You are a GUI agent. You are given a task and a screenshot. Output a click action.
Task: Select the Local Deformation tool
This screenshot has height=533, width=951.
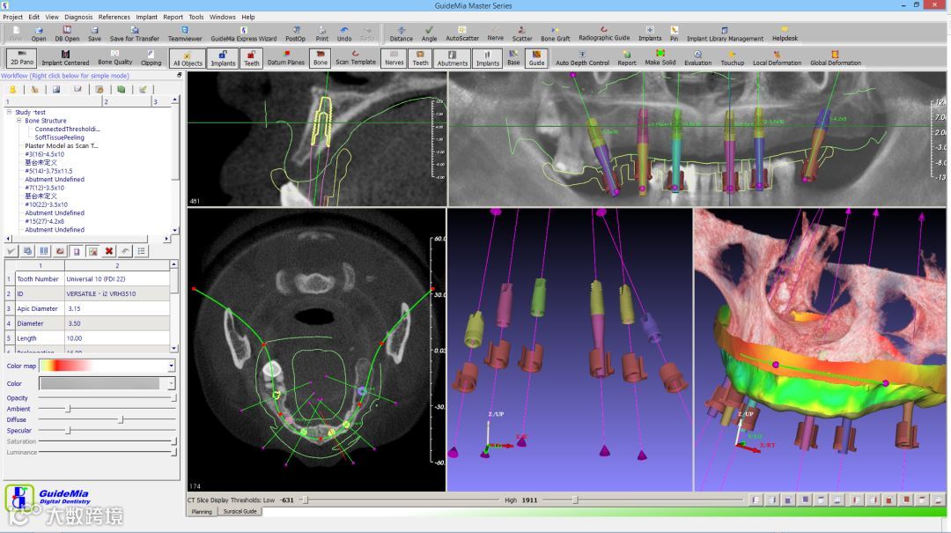(777, 58)
